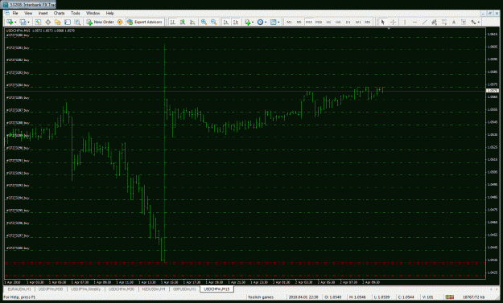Select the Equidistant Channel tool

tap(435, 22)
